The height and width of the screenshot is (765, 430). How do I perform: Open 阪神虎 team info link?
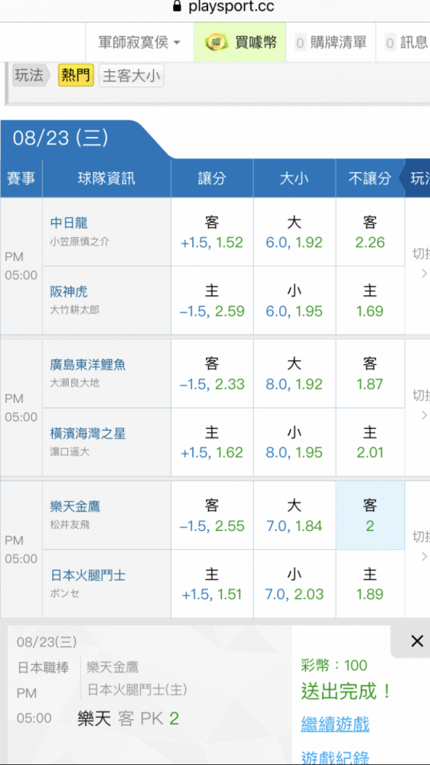coord(69,291)
